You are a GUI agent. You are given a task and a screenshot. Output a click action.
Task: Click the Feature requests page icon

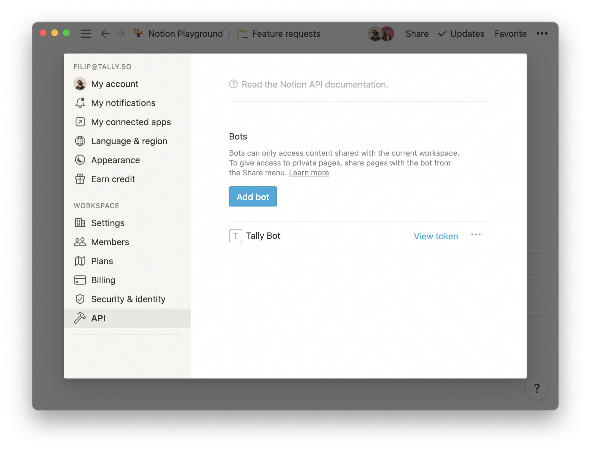242,34
